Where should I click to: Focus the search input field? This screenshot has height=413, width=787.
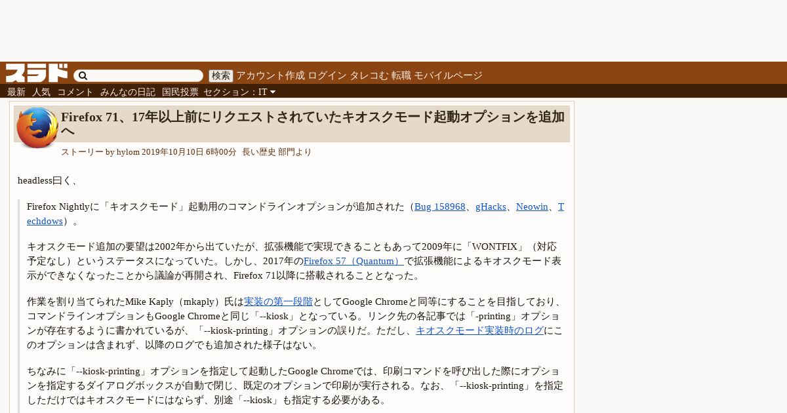[138, 75]
